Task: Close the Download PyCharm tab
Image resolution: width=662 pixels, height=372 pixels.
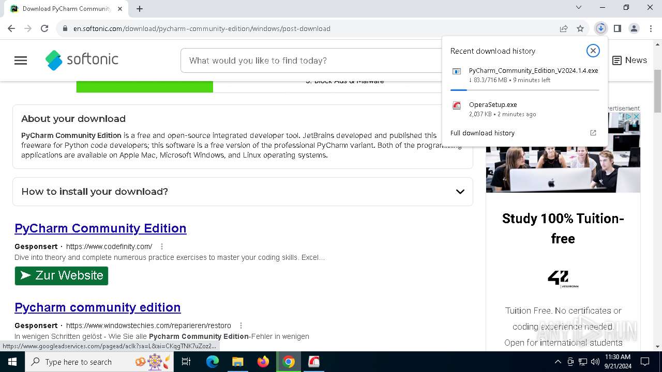Action: [x=121, y=9]
